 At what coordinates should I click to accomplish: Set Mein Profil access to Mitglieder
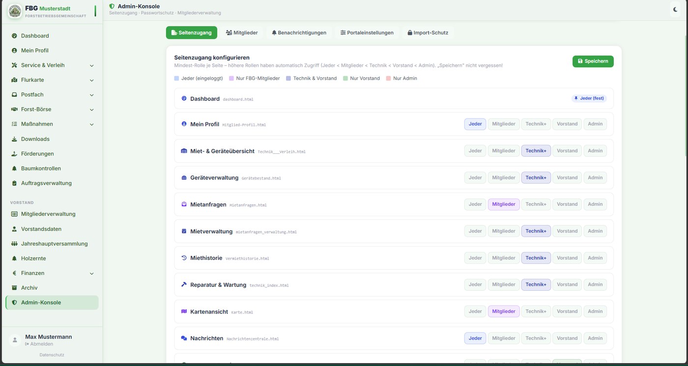point(504,124)
